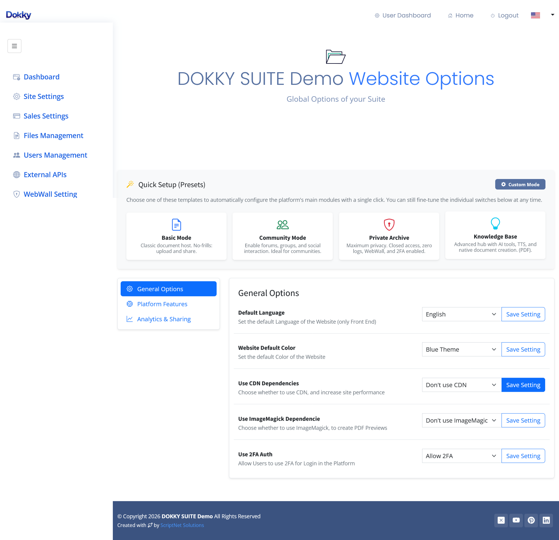Click the WebWall Setting shield icon
The image size is (559, 540).
coord(17,194)
